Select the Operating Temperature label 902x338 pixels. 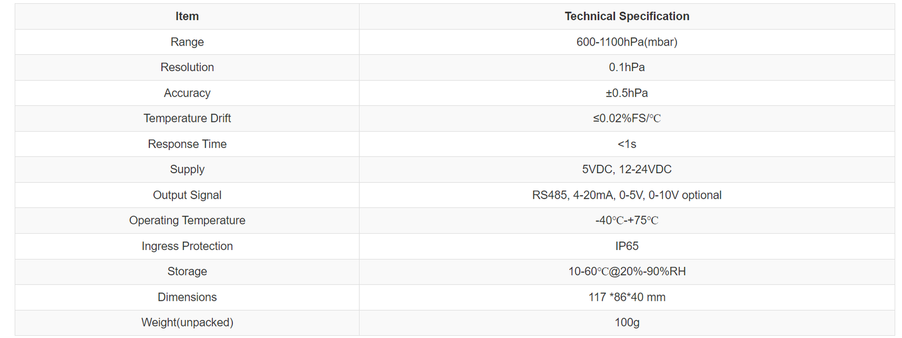coord(187,221)
